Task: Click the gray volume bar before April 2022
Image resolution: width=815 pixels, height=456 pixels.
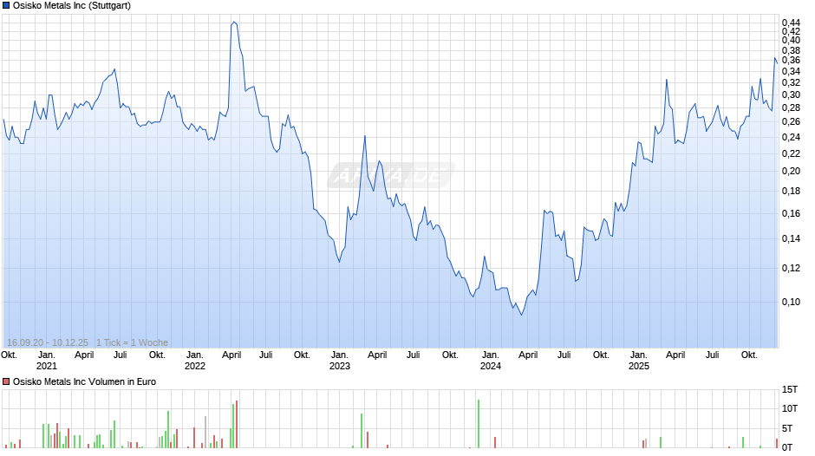Action: [205, 432]
